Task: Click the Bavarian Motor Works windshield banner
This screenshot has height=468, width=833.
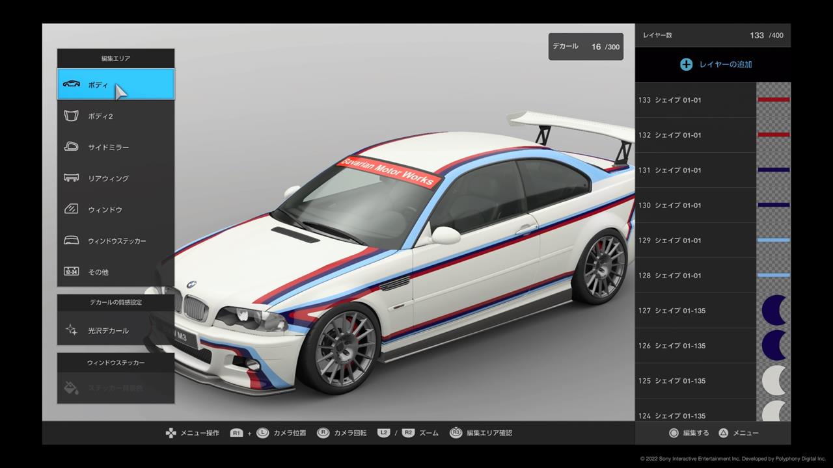Action: (x=388, y=172)
